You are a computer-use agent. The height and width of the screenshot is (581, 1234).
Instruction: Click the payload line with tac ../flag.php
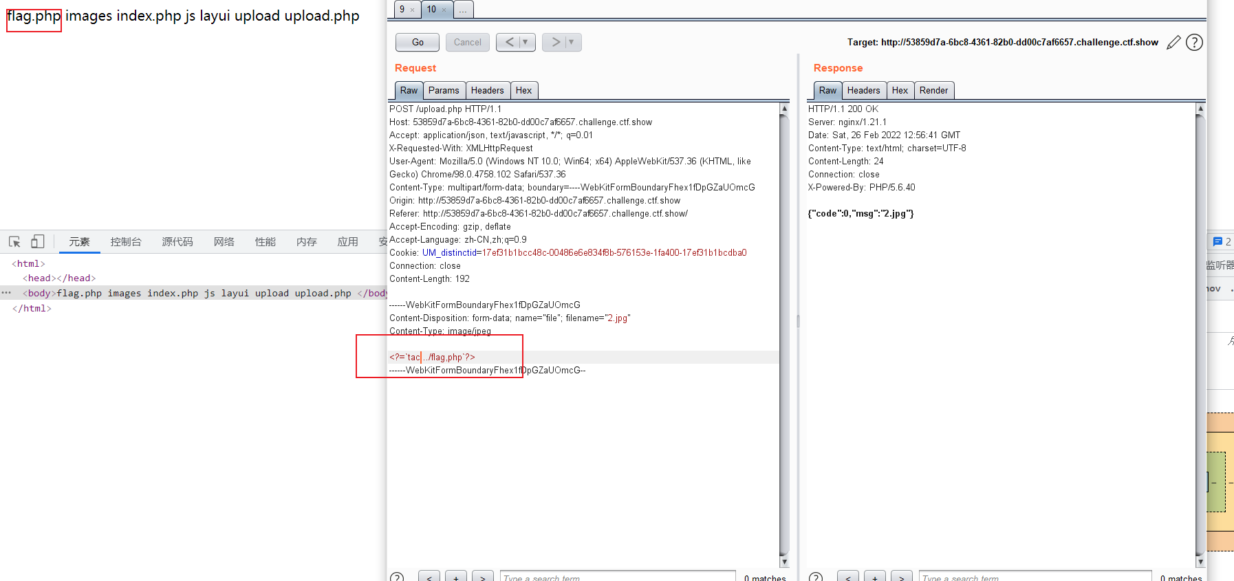click(x=432, y=357)
